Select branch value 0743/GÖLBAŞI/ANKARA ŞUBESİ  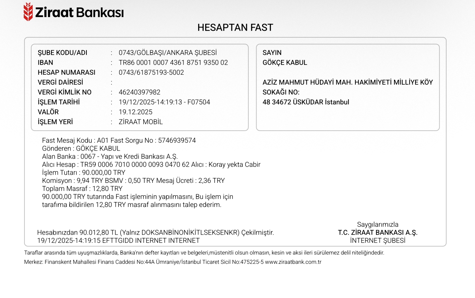tap(168, 53)
